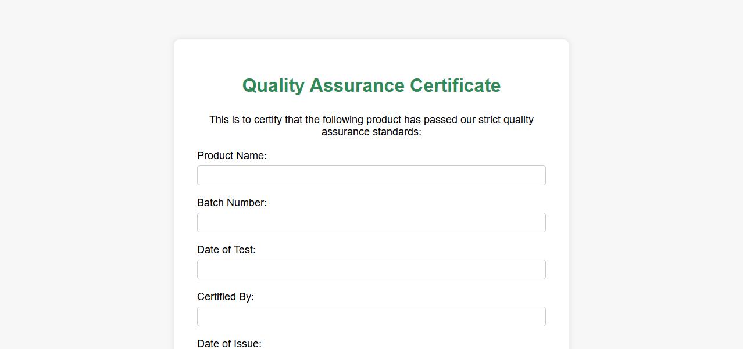Click into the Certified By text box
The width and height of the screenshot is (743, 349).
[371, 316]
